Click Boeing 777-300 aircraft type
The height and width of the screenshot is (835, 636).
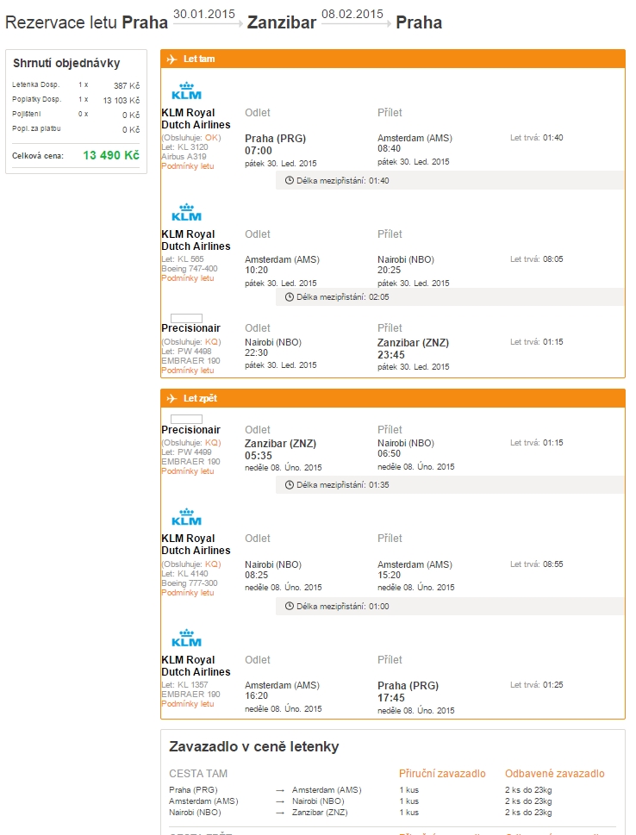(x=190, y=583)
